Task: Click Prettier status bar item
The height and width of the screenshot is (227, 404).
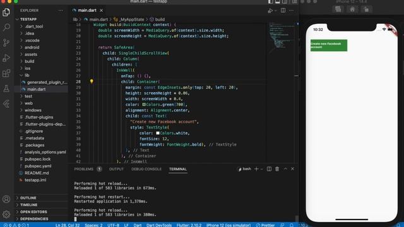Action: click(x=265, y=225)
